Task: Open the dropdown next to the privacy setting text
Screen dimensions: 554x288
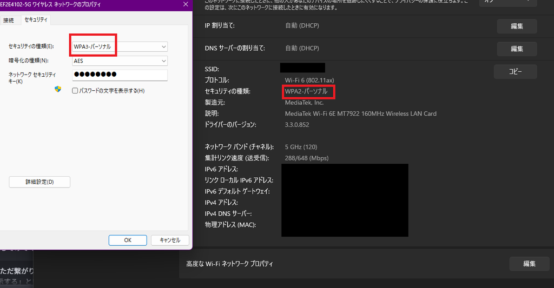Action: [508, 3]
